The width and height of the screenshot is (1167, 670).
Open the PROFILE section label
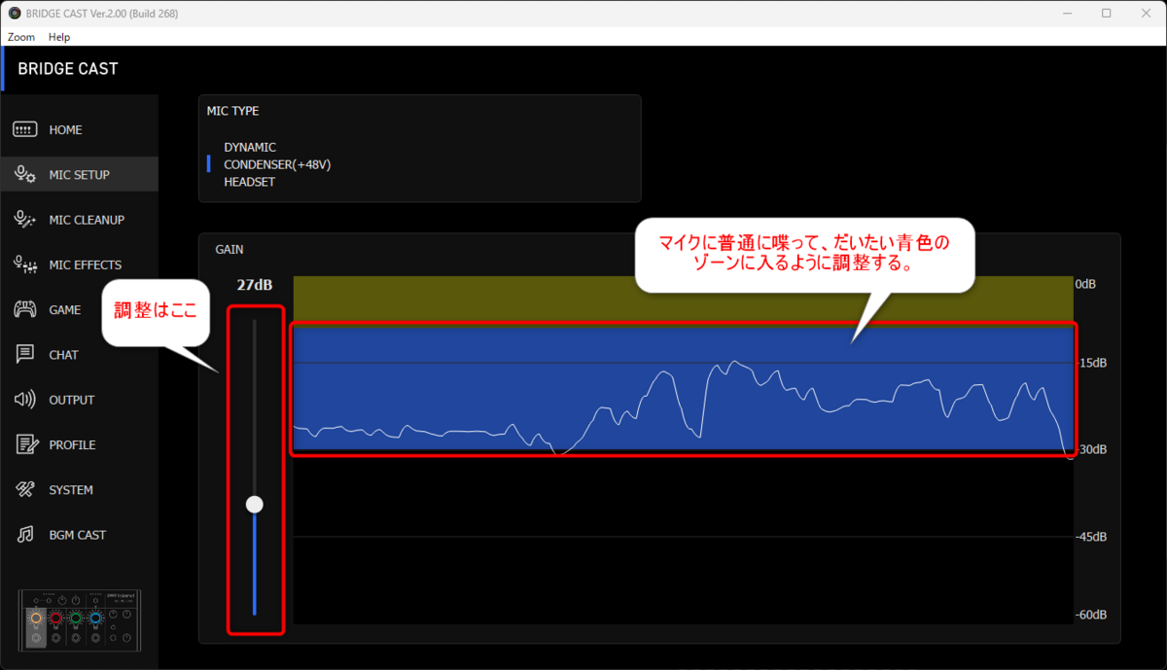coord(72,445)
